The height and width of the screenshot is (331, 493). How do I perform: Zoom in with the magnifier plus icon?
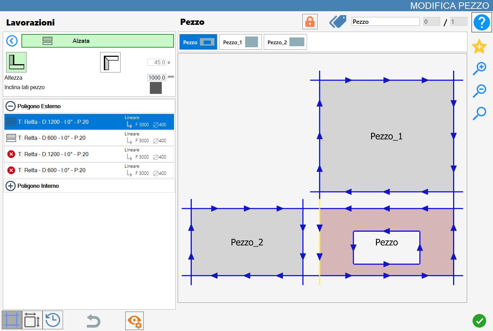pos(479,69)
